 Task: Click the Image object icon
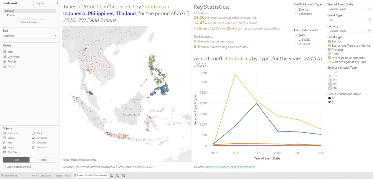4,147
